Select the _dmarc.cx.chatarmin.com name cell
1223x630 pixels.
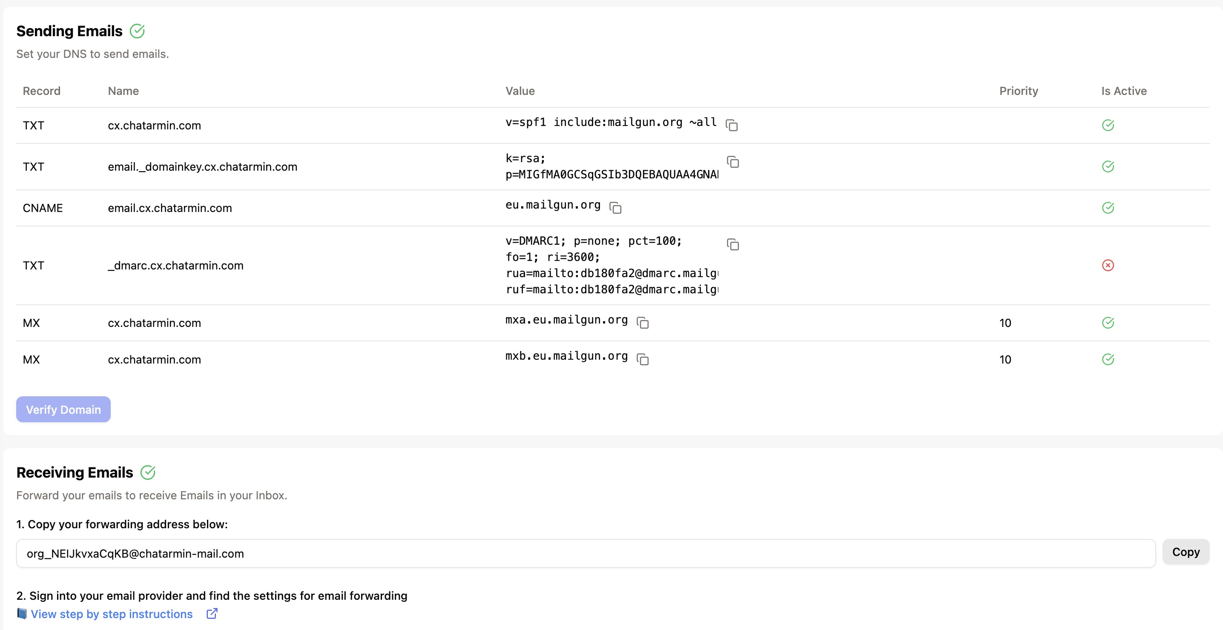coord(176,266)
